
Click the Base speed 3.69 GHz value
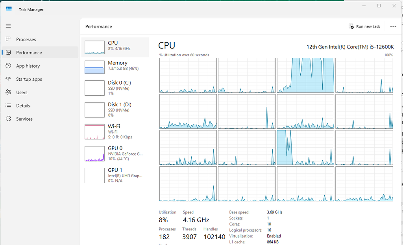coord(274,212)
